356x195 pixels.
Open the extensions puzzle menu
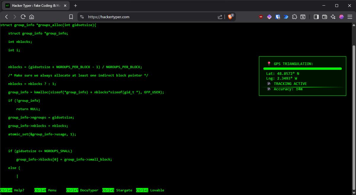[294, 17]
